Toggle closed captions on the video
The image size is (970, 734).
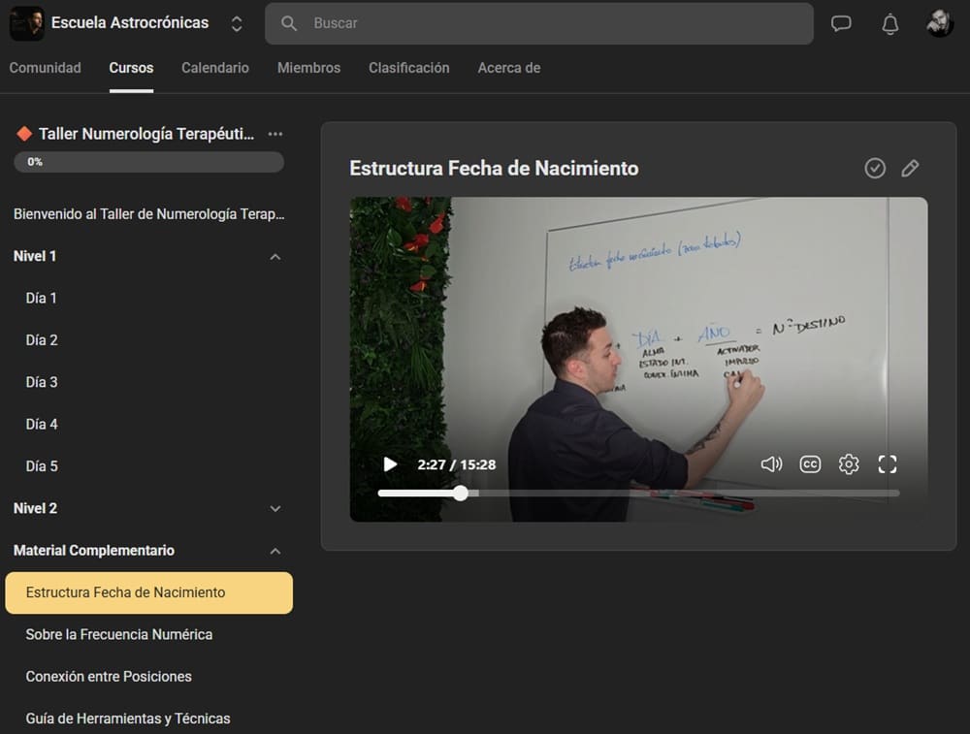(x=810, y=463)
